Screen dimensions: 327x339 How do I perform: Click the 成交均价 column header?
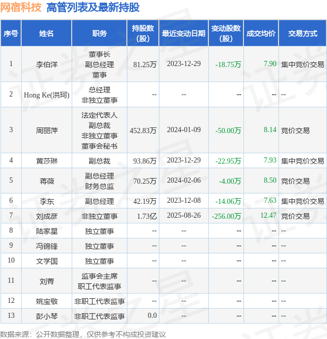point(261,34)
